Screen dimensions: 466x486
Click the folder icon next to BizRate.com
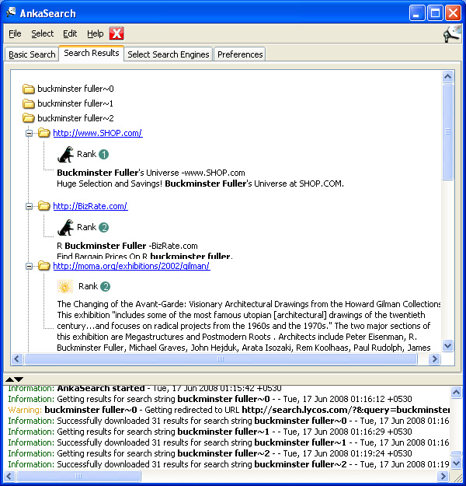click(x=43, y=206)
